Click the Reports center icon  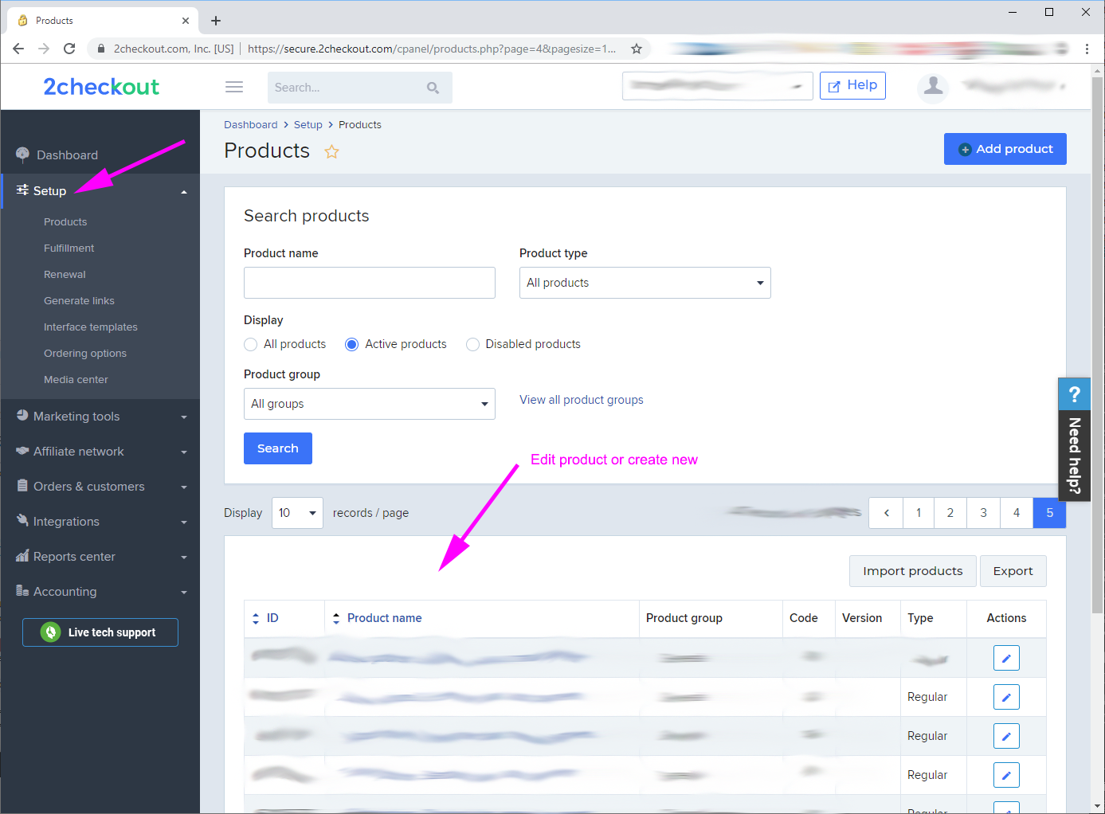(x=22, y=556)
